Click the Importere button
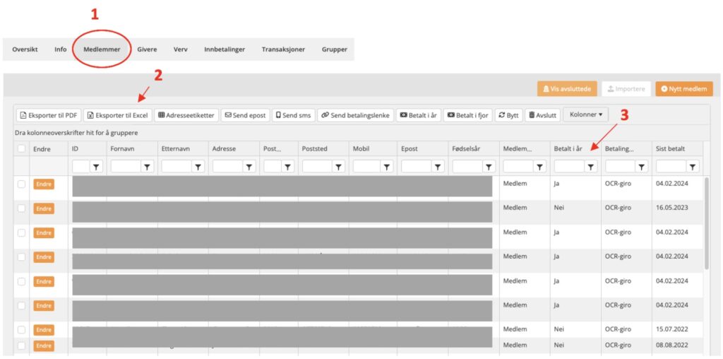 [x=626, y=89]
